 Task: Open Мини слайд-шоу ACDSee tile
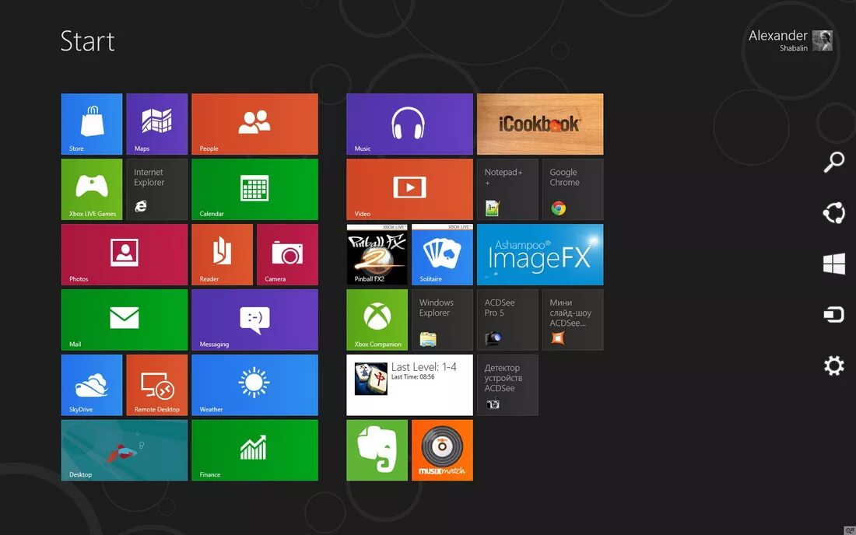tap(573, 320)
